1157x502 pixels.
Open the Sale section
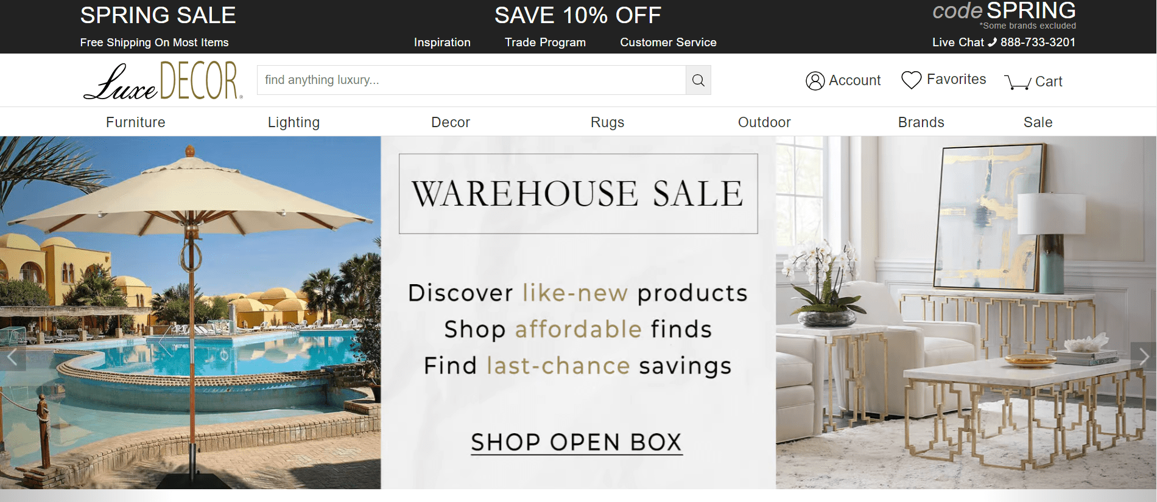[x=1038, y=122]
